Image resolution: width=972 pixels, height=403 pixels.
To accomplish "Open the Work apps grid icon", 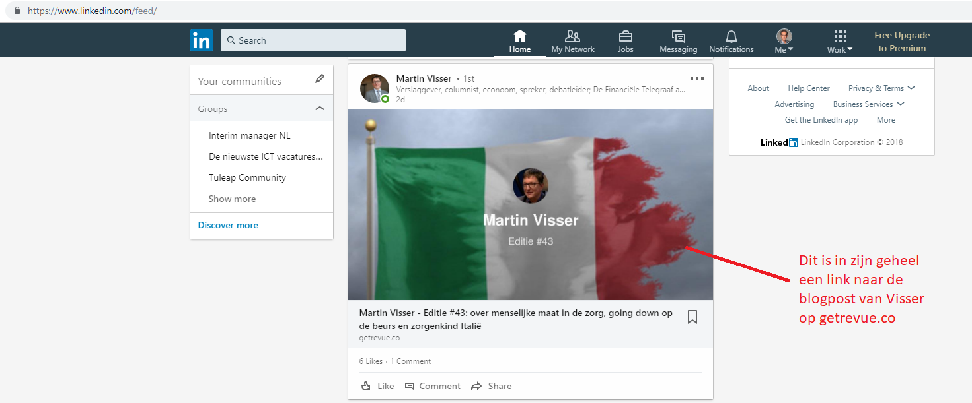I will [840, 36].
